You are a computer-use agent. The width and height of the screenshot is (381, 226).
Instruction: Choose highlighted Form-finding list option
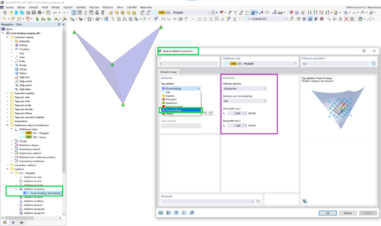click(x=181, y=110)
